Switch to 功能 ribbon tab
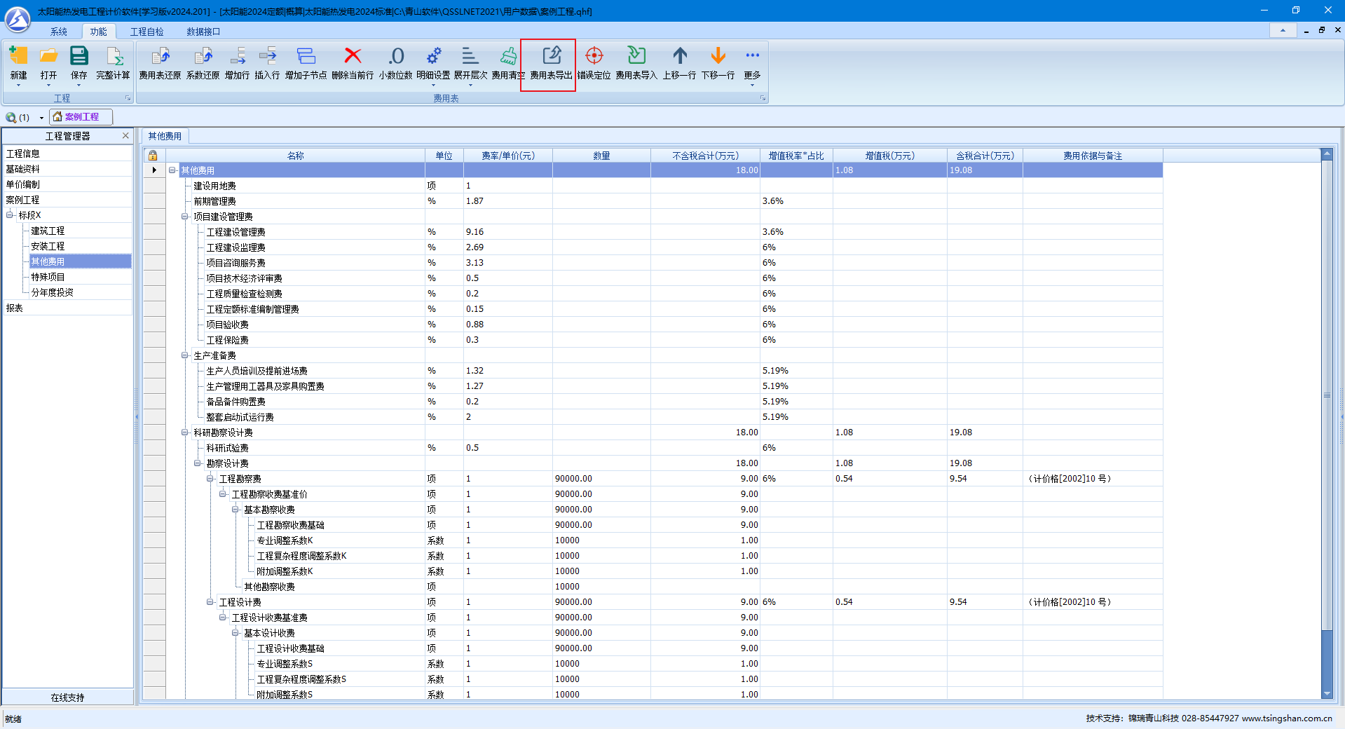The height and width of the screenshot is (729, 1345). 98,32
